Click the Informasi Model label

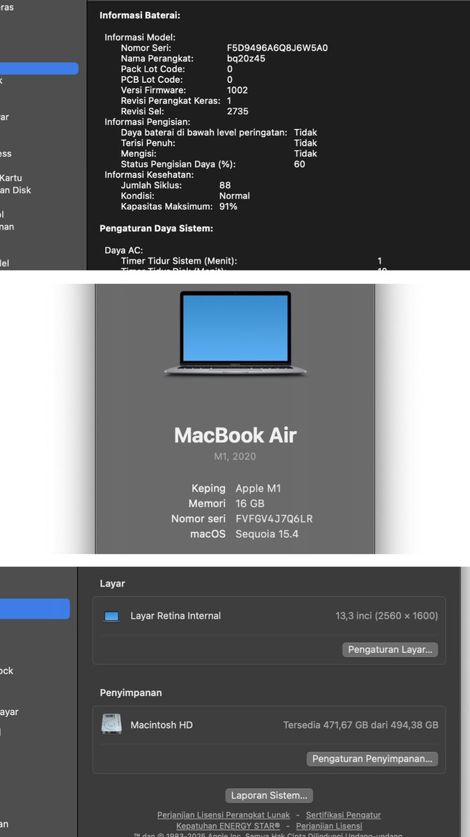[x=140, y=38]
